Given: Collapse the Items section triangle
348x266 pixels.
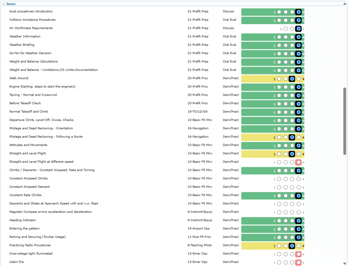Looking at the screenshot, I should [x=3, y=4].
